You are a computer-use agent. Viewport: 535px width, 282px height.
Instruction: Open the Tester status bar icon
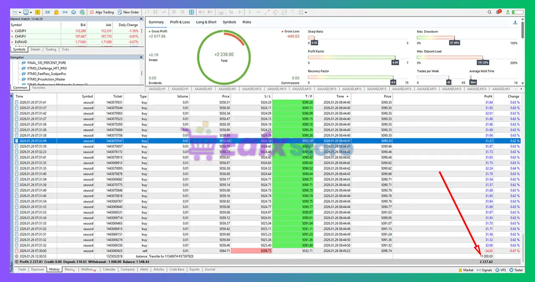click(x=516, y=270)
